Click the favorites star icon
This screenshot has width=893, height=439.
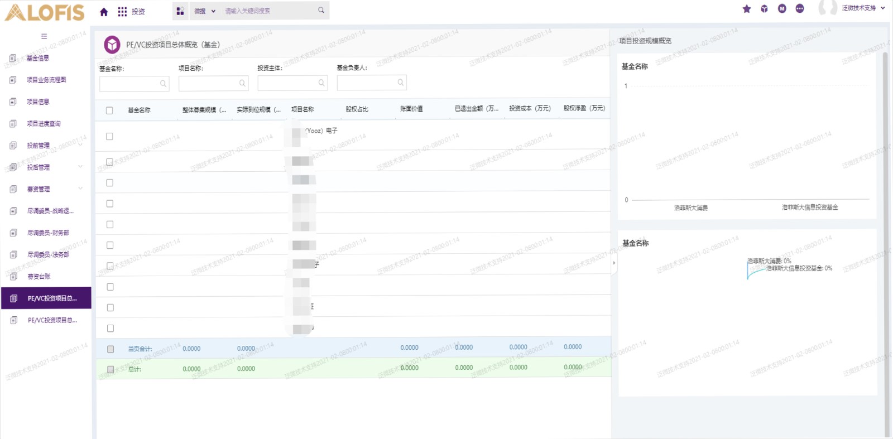pos(747,8)
